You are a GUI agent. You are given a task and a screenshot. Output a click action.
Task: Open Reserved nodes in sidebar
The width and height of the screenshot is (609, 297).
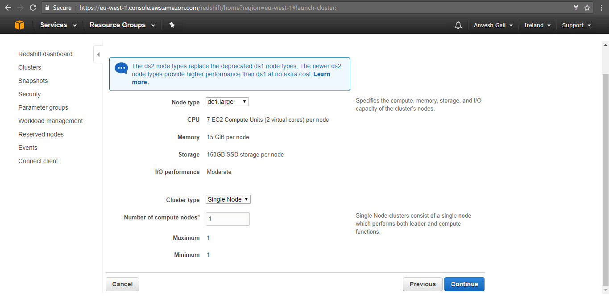pos(41,134)
